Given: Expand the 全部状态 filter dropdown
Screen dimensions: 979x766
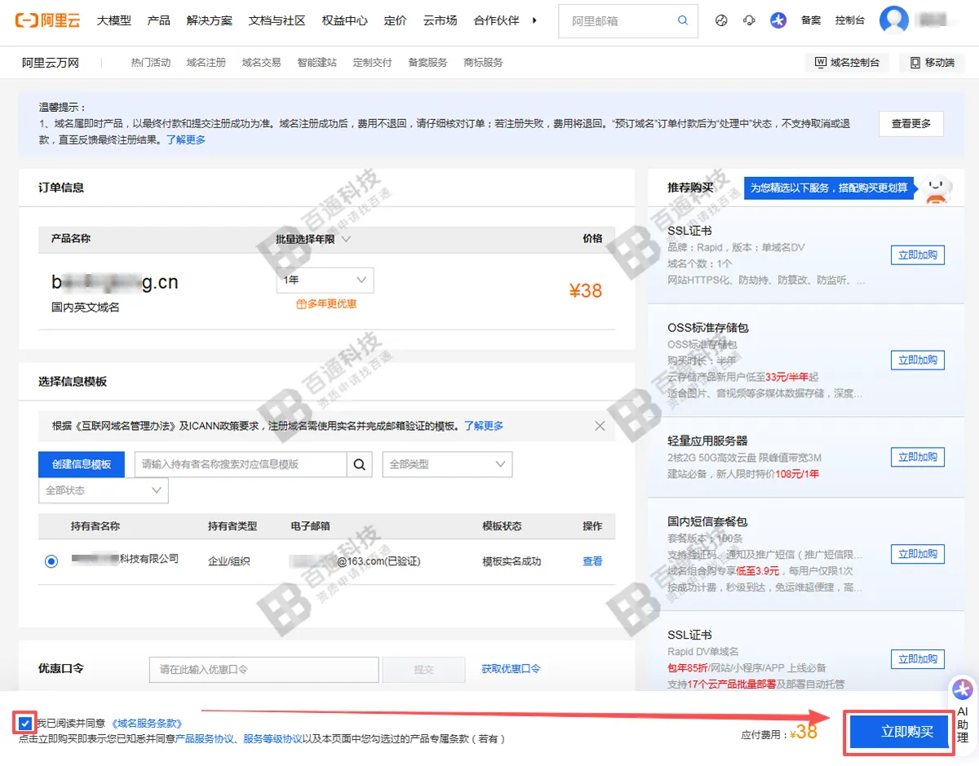Looking at the screenshot, I should point(104,490).
